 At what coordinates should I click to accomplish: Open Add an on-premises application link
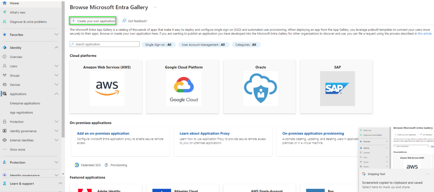tap(103, 133)
